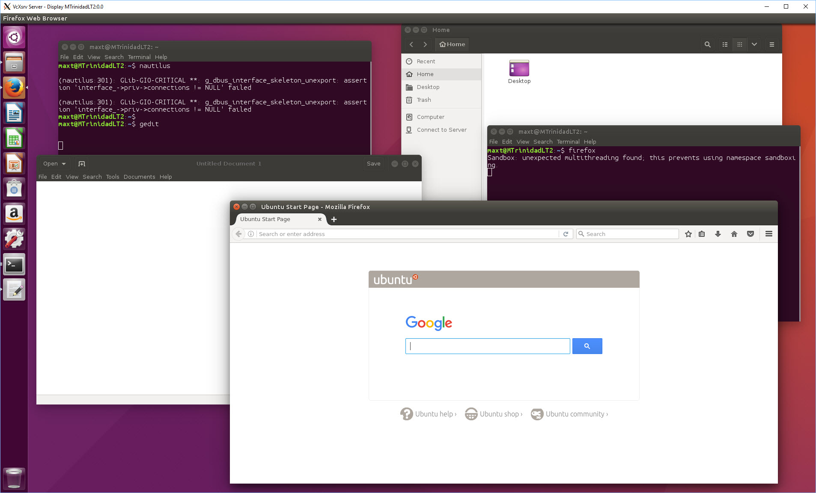The height and width of the screenshot is (493, 816).
Task: Open the Amazon launcher in the dock
Action: (x=14, y=214)
